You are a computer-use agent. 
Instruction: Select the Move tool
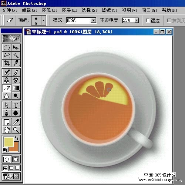[16, 48]
